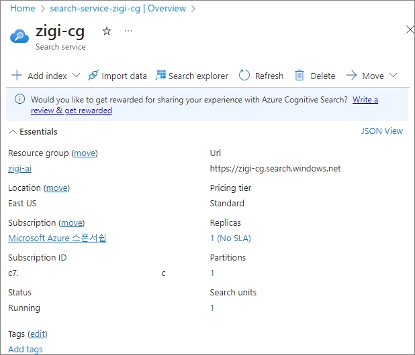Click the Search explorer grid icon

pyautogui.click(x=160, y=75)
